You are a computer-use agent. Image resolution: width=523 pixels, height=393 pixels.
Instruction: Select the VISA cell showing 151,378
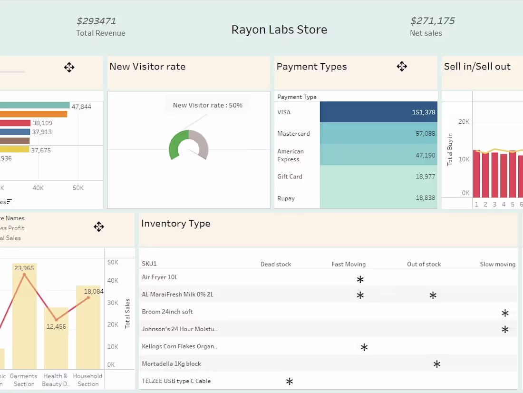tap(378, 112)
